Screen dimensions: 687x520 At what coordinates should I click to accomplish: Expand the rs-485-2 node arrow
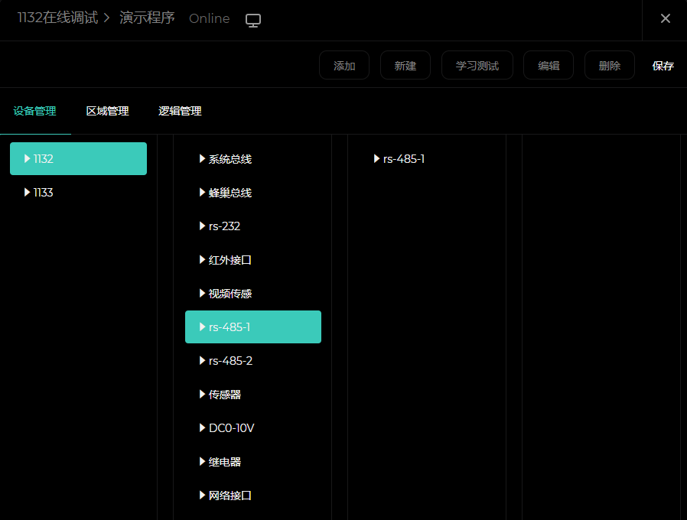tap(202, 360)
